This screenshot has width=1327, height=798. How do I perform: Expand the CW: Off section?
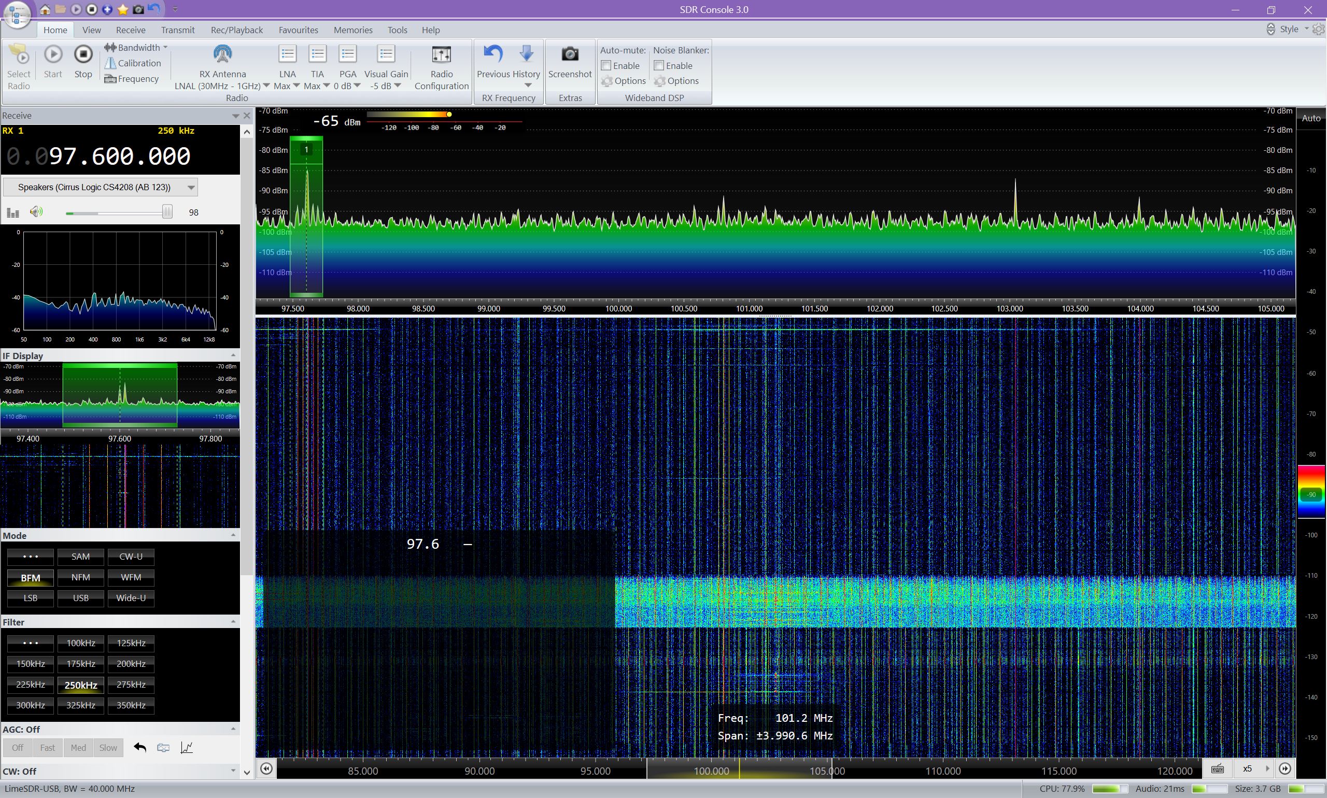pos(233,771)
